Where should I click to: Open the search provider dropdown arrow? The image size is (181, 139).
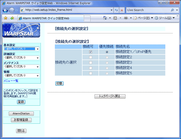click(177, 10)
